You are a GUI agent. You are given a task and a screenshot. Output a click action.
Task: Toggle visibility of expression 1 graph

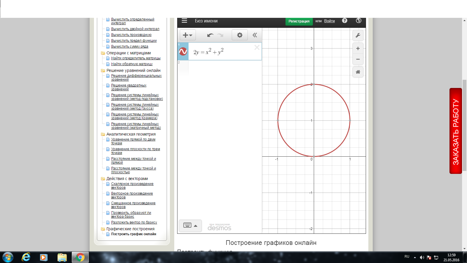click(183, 51)
